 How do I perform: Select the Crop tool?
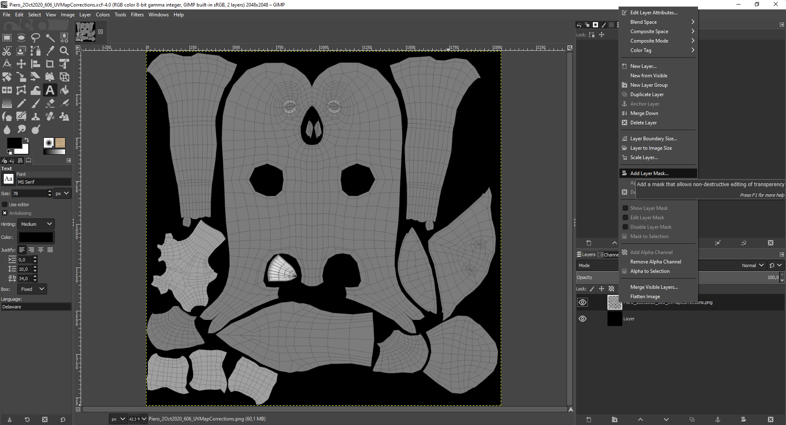coord(50,64)
